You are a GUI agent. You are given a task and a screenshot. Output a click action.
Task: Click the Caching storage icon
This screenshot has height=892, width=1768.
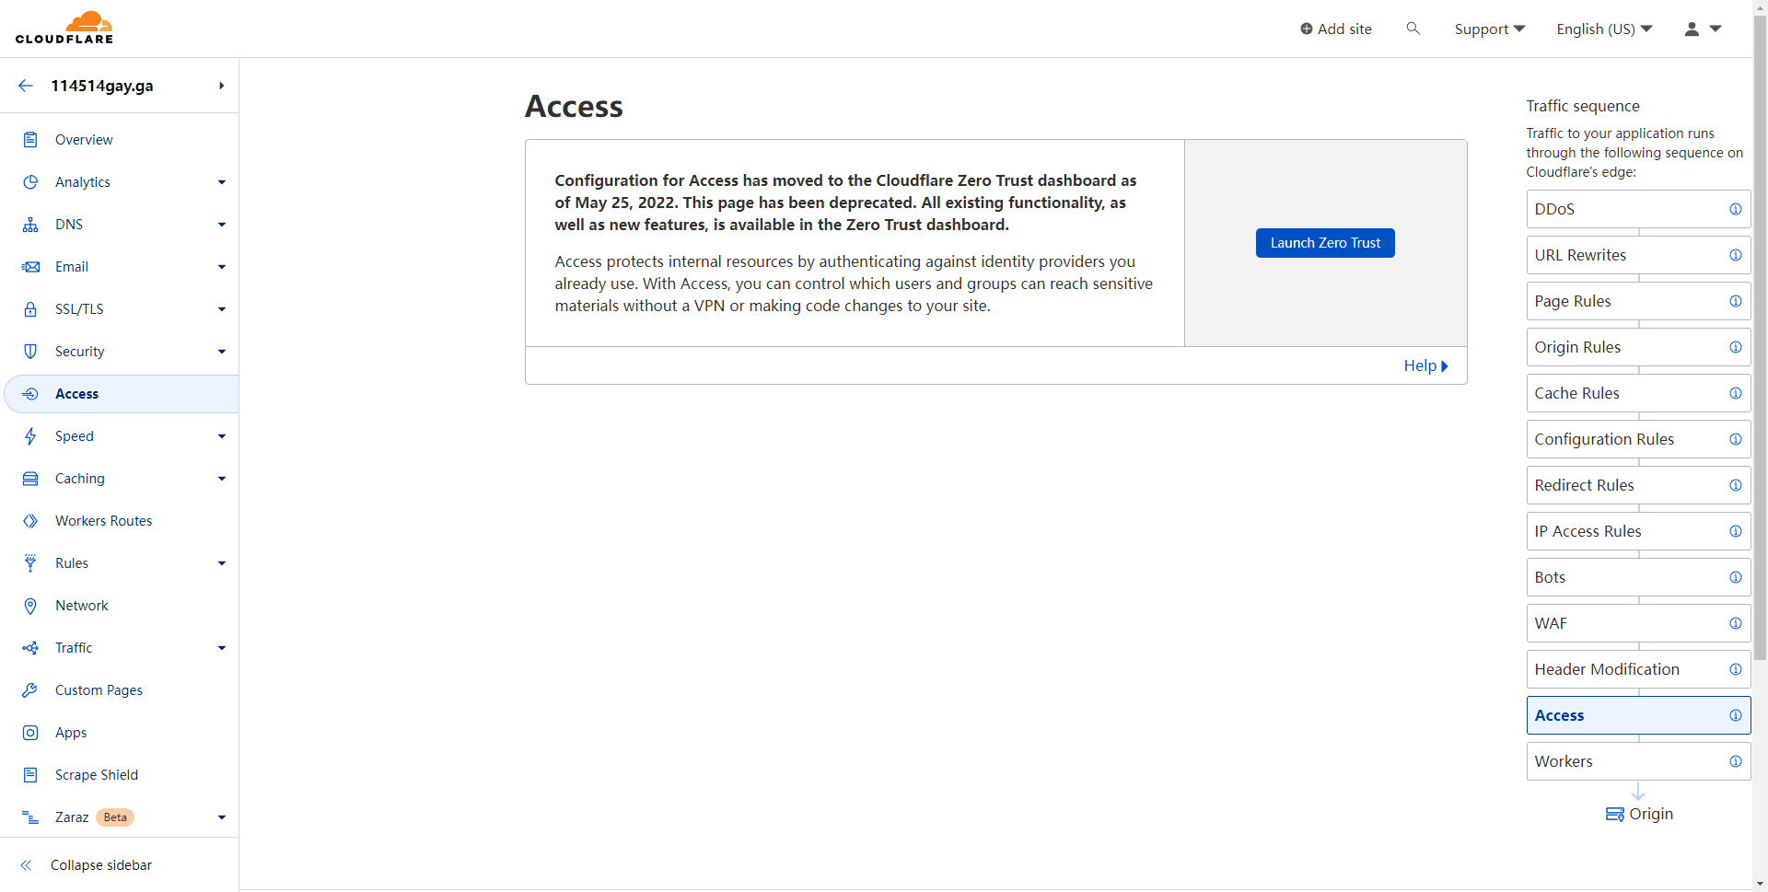[30, 479]
